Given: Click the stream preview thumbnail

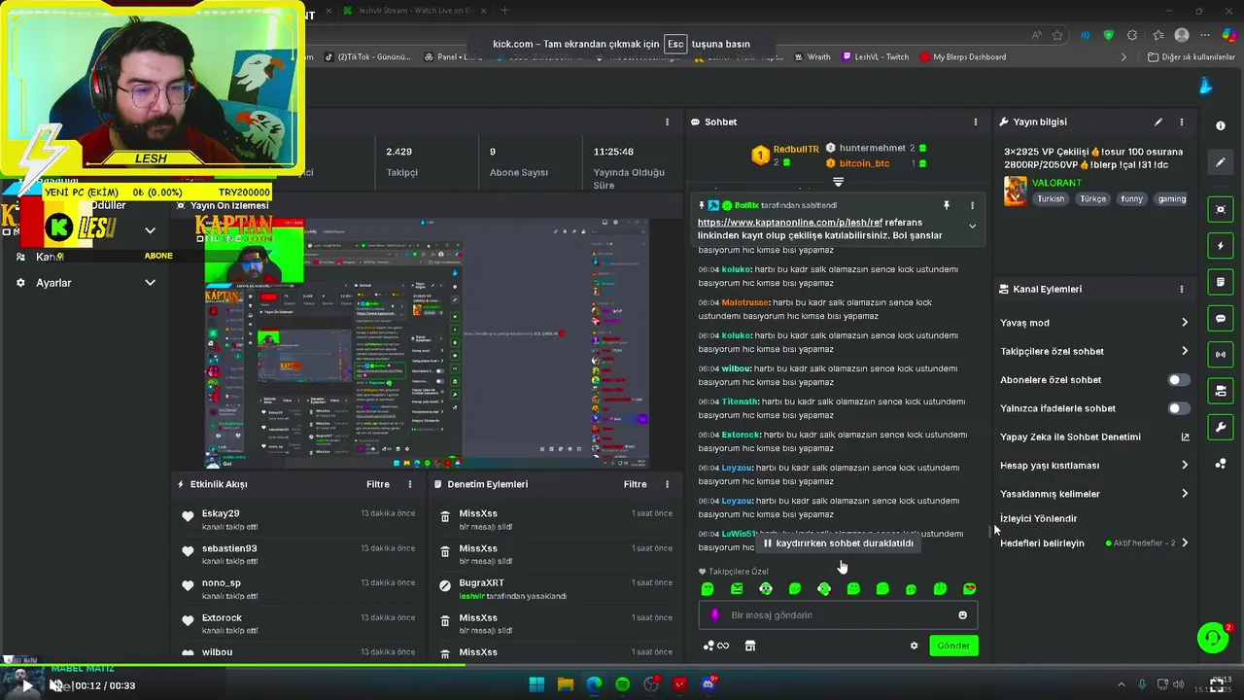Looking at the screenshot, I should (x=426, y=343).
